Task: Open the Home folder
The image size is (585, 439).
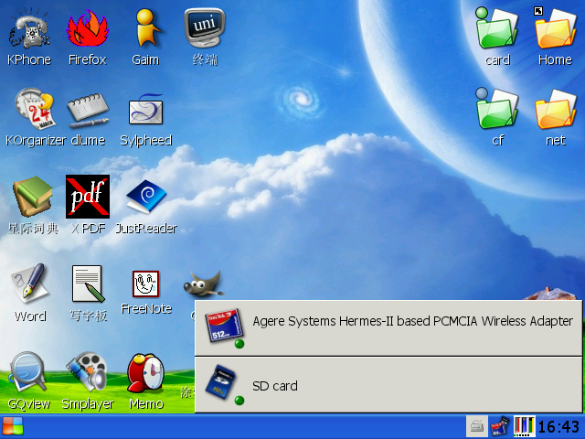Action: point(554,30)
